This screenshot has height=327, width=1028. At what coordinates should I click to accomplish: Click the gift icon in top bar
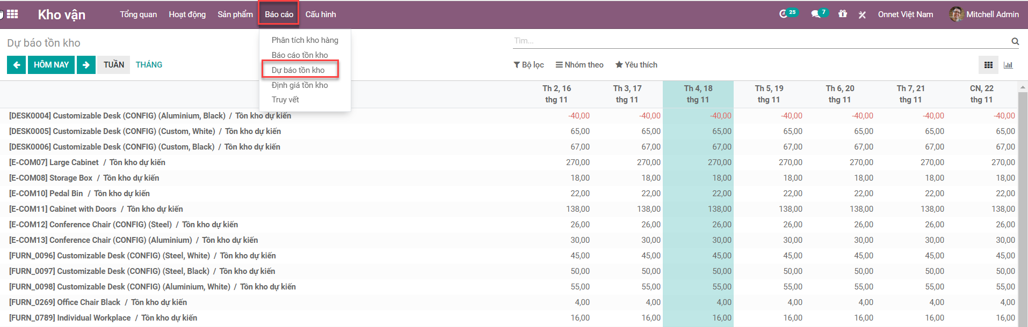click(843, 14)
